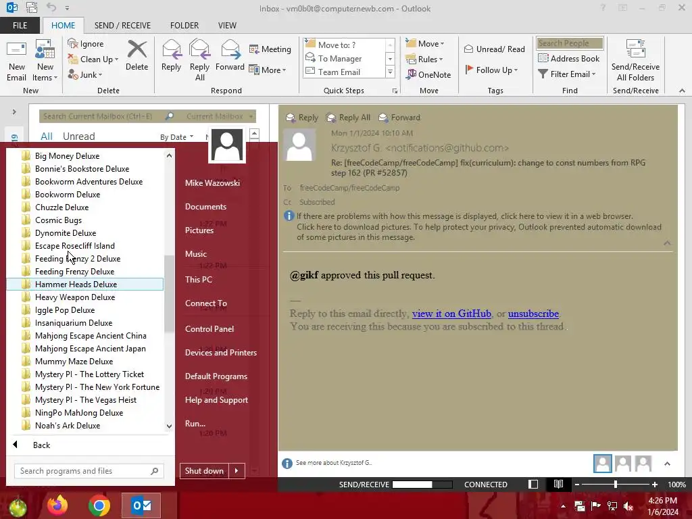Click the Start menu user picture

point(227,145)
